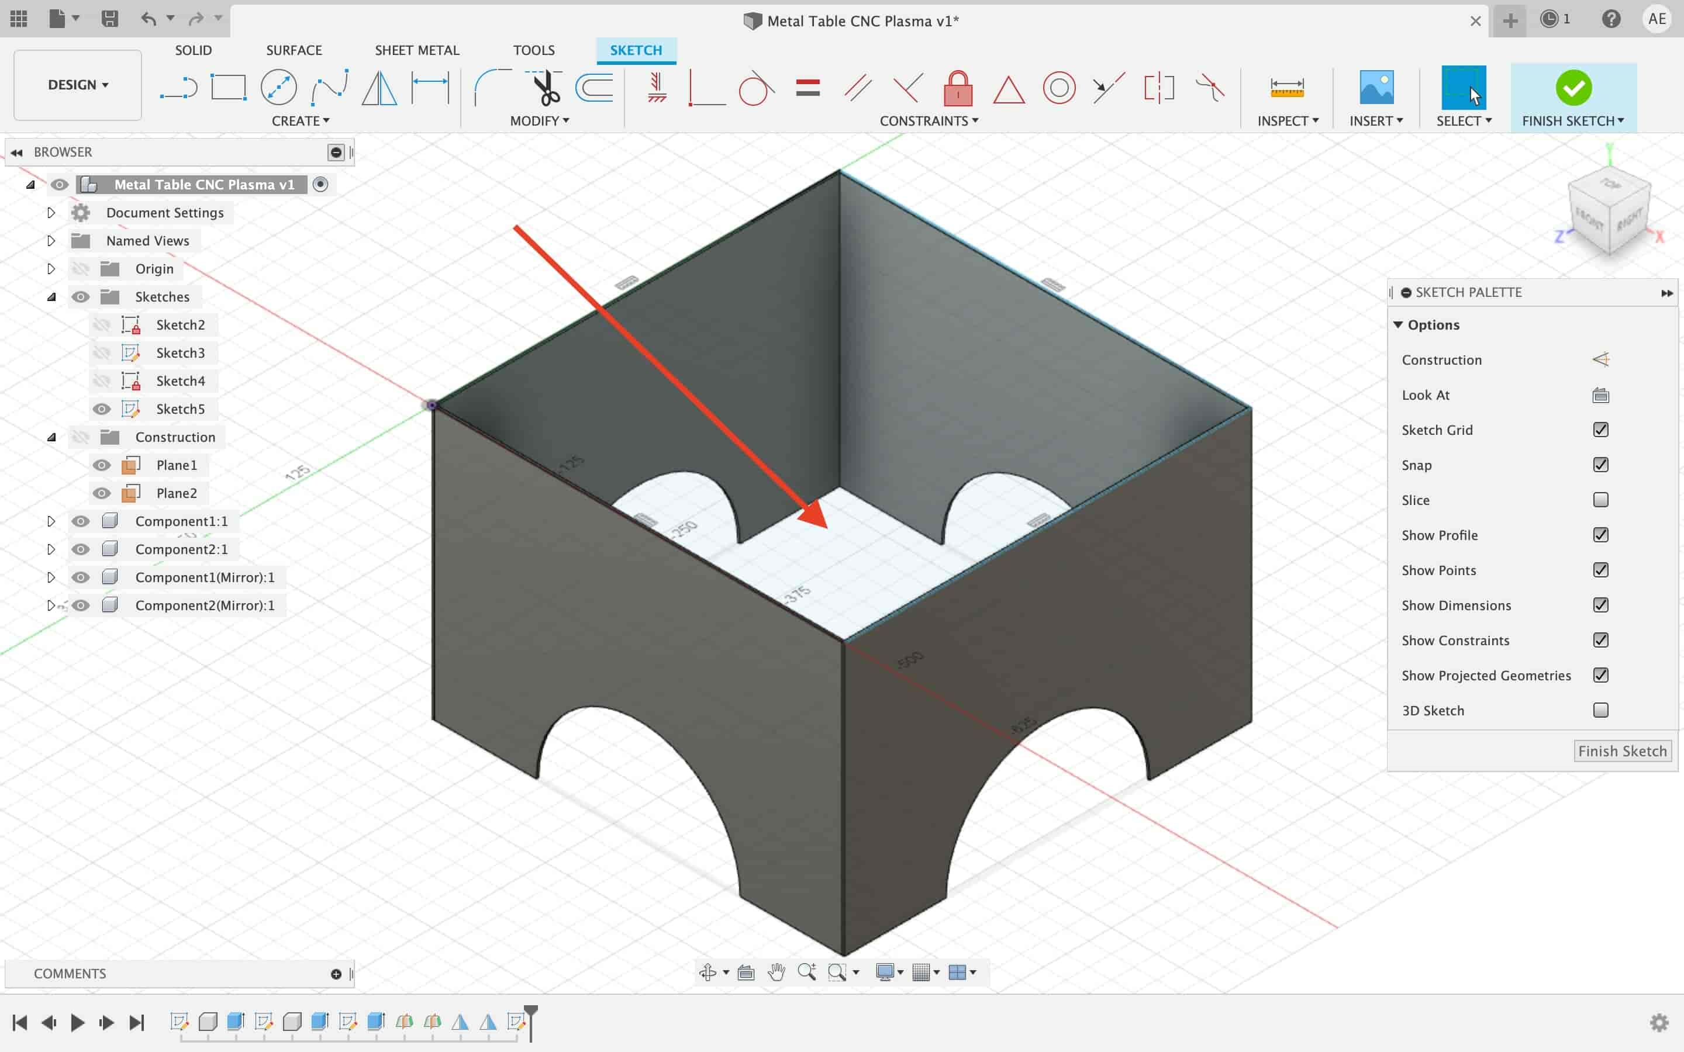Click the Undo arrow

147,19
